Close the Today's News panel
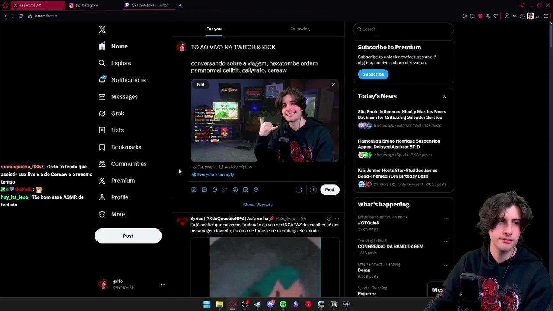Viewport: 553px width, 311px height. click(444, 96)
